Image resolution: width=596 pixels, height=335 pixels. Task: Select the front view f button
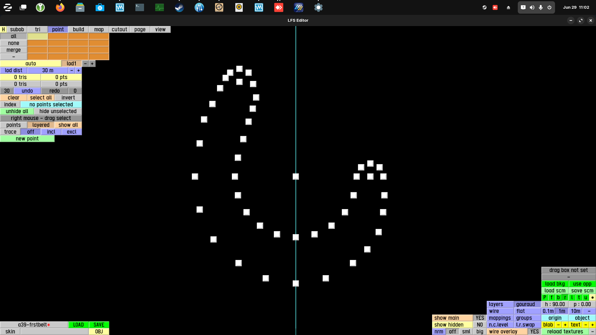(x=552, y=297)
